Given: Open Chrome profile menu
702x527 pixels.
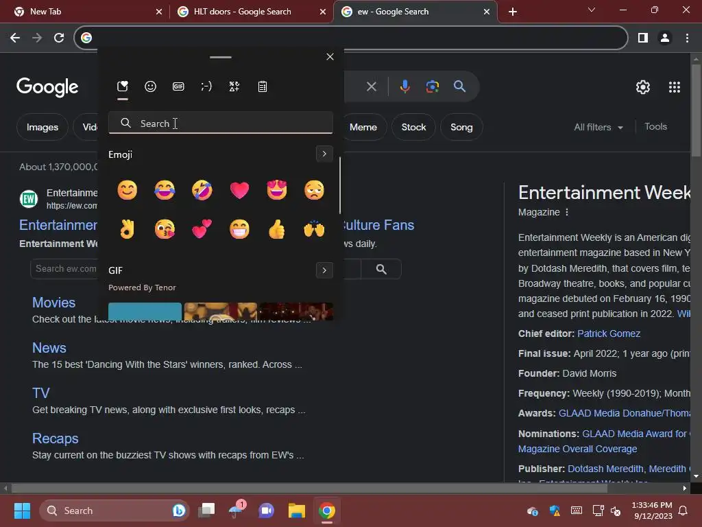Looking at the screenshot, I should [x=665, y=38].
